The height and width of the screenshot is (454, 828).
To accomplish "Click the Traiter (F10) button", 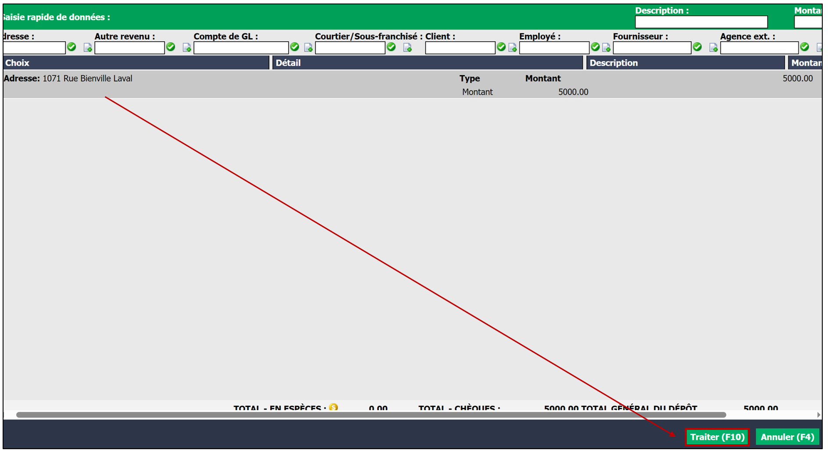I will click(717, 437).
